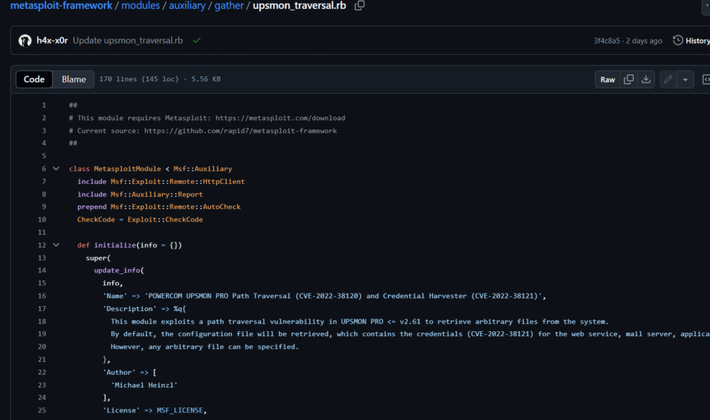The image size is (710, 420).
Task: Click 'Description' key on line 17
Action: point(130,308)
